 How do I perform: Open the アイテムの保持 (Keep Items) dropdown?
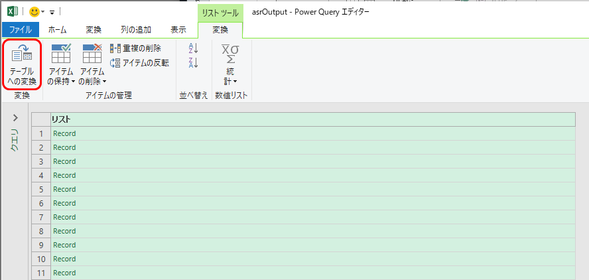tap(61, 64)
